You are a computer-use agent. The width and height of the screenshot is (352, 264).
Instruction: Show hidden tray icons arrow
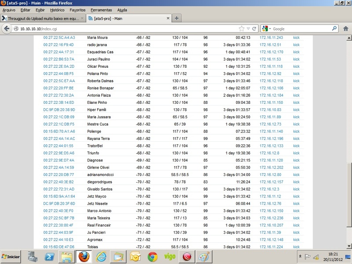[300, 257]
